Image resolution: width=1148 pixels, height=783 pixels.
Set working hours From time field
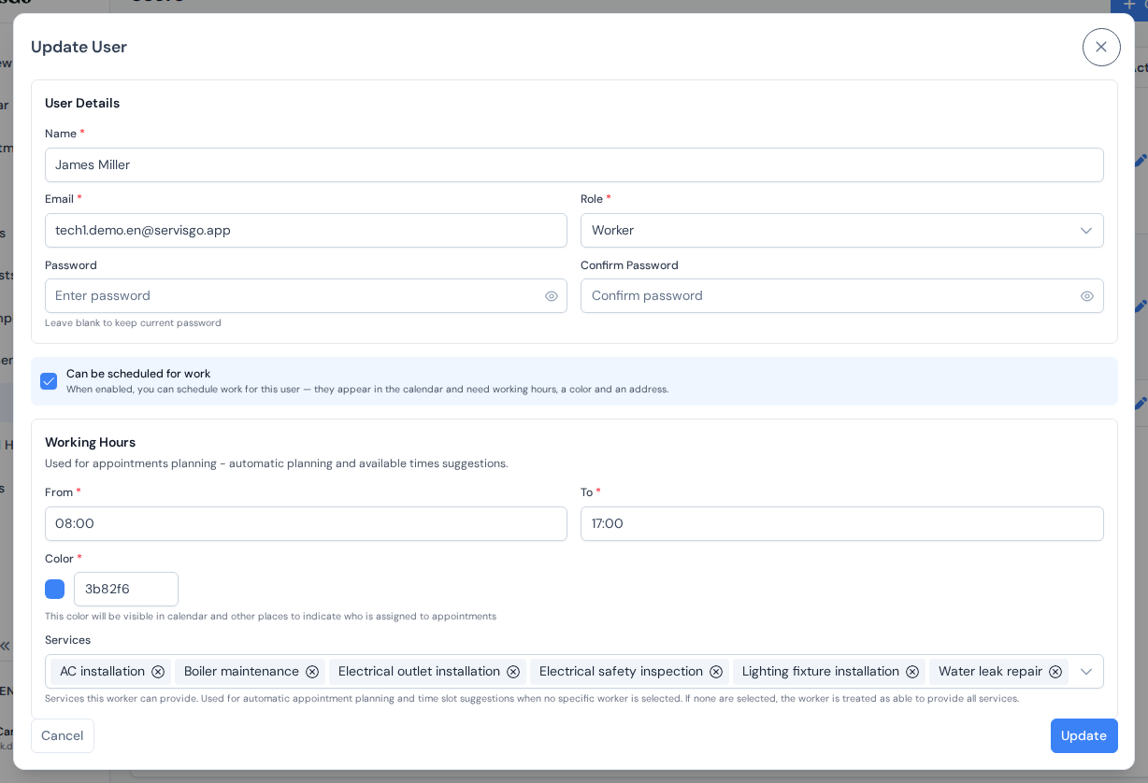coord(306,524)
